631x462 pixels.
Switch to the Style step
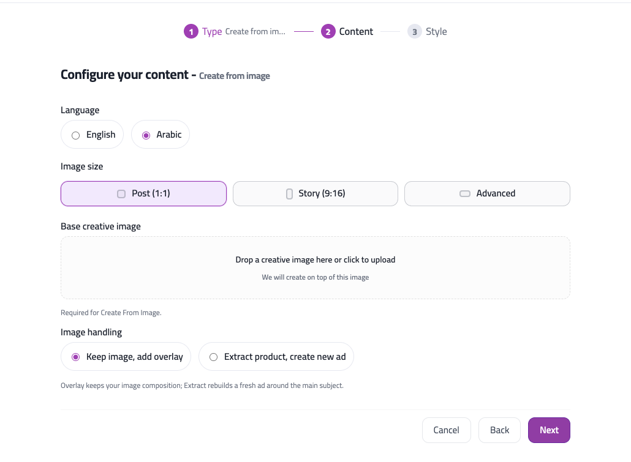(x=436, y=31)
